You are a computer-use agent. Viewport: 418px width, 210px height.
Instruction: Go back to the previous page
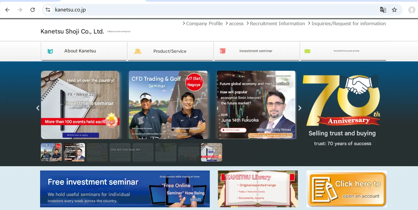coord(8,10)
